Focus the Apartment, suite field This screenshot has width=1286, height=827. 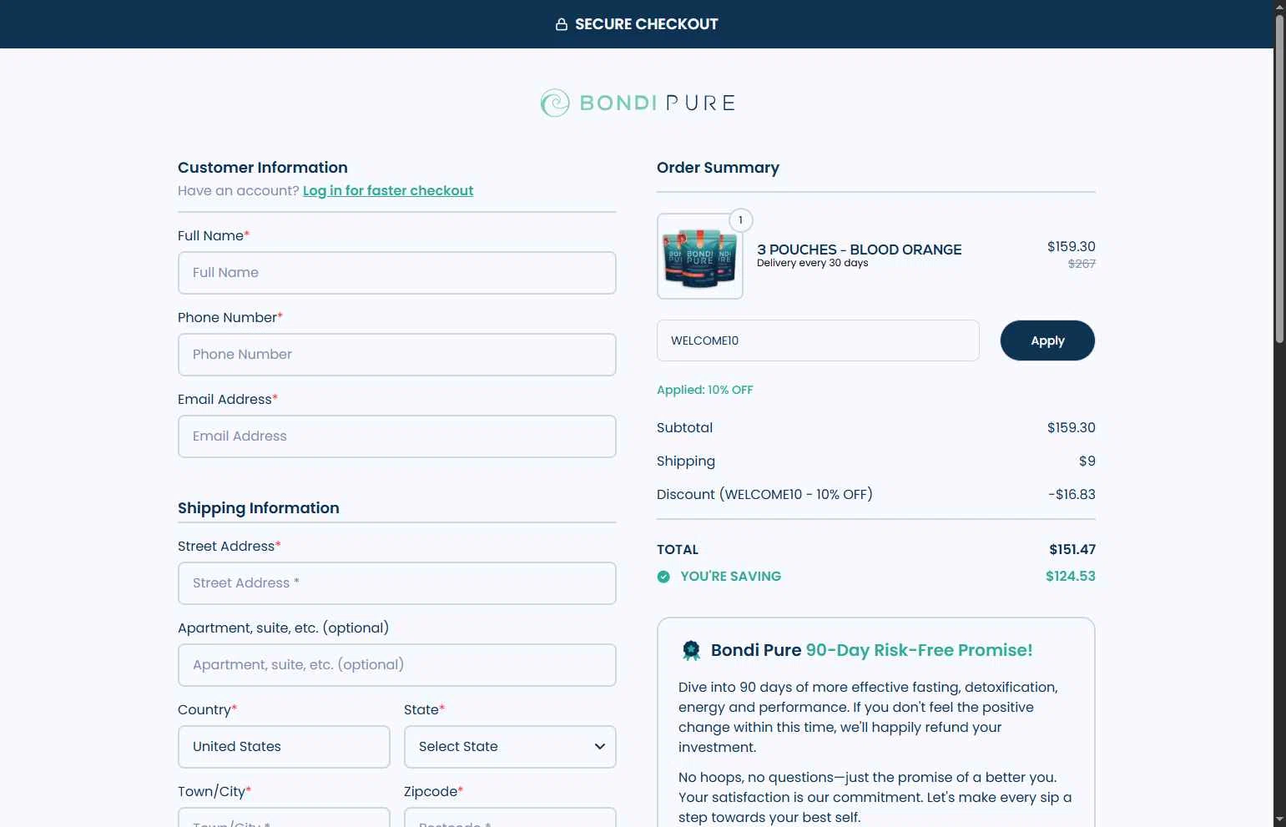[x=397, y=665]
